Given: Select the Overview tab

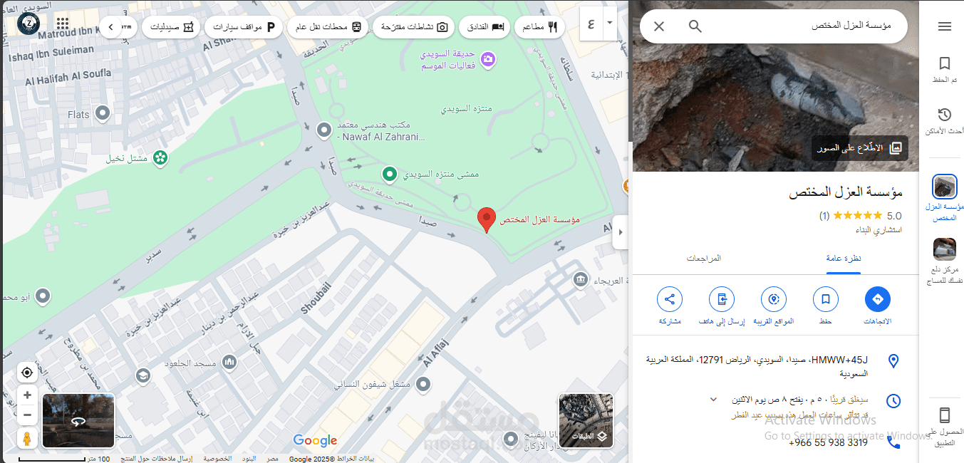Looking at the screenshot, I should [844, 258].
